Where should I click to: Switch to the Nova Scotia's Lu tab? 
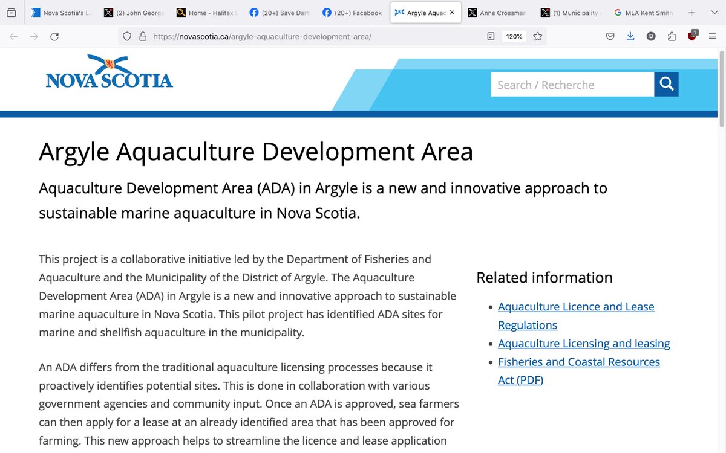[x=62, y=13]
